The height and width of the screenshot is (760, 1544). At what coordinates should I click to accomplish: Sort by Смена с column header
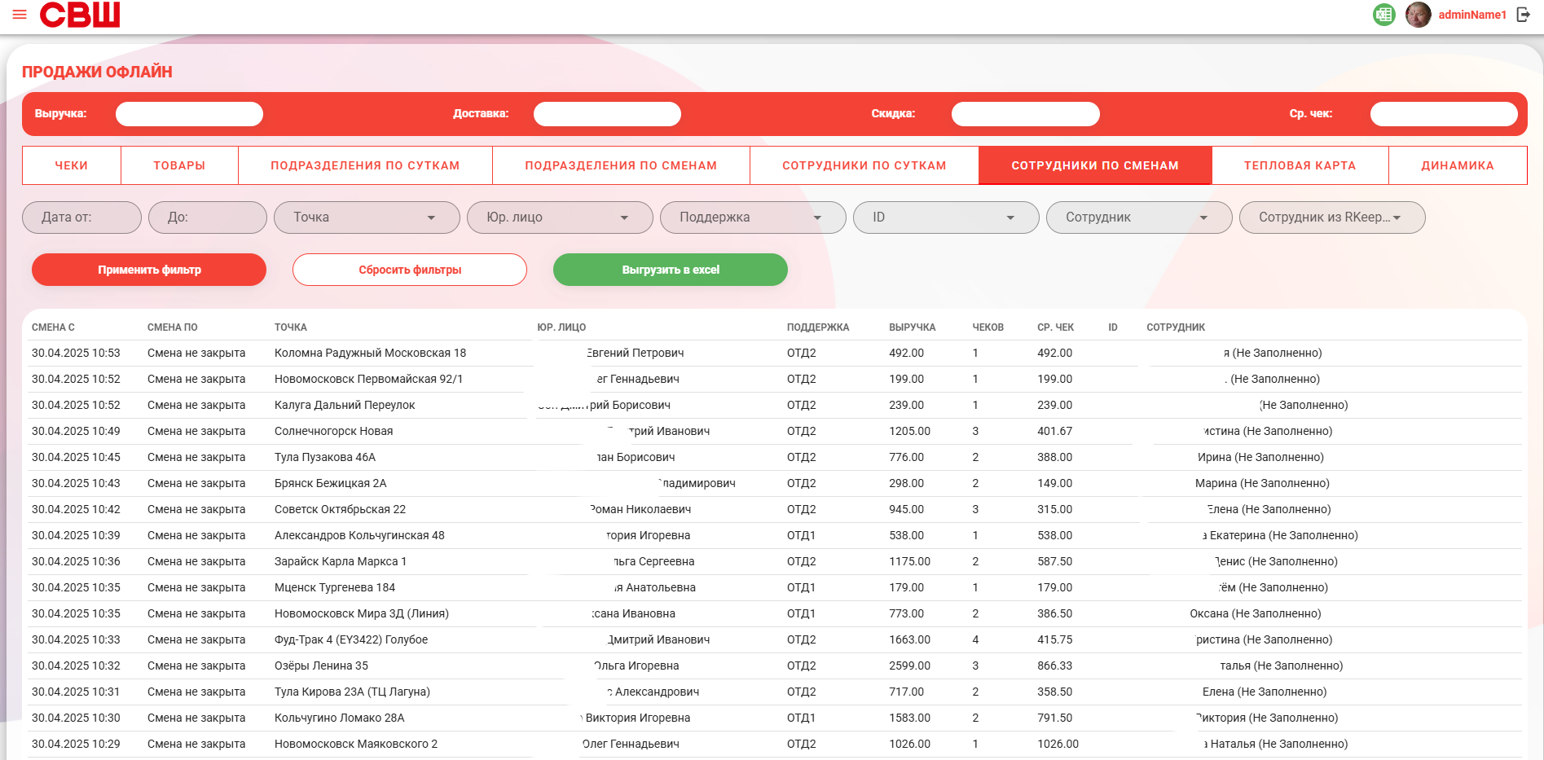click(53, 327)
